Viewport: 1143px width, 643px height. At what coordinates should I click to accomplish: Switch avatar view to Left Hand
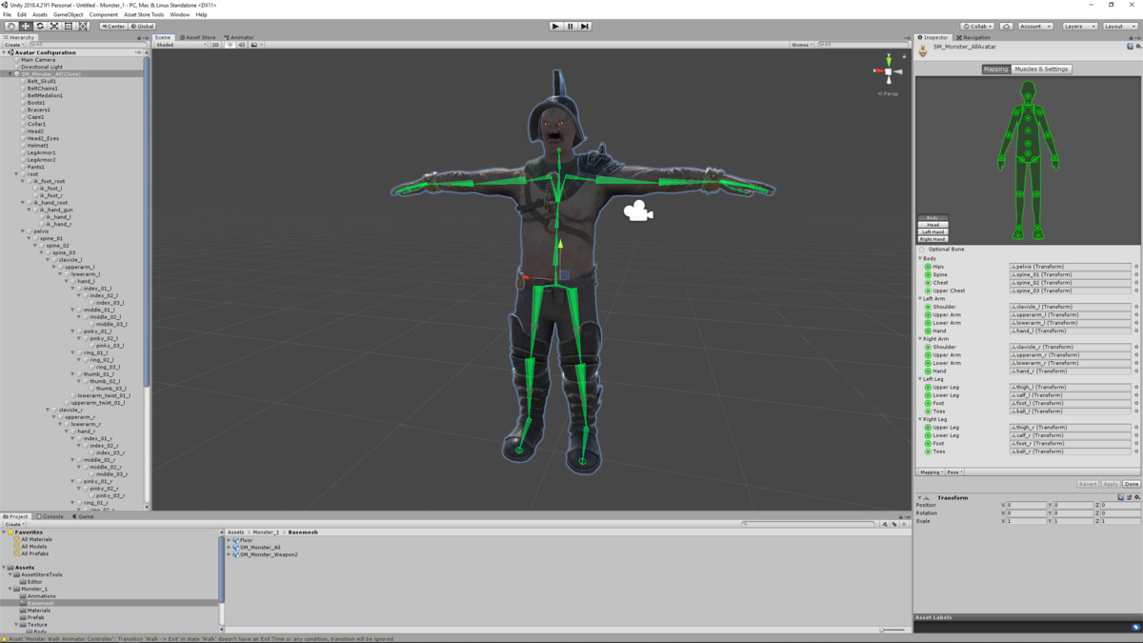(932, 231)
